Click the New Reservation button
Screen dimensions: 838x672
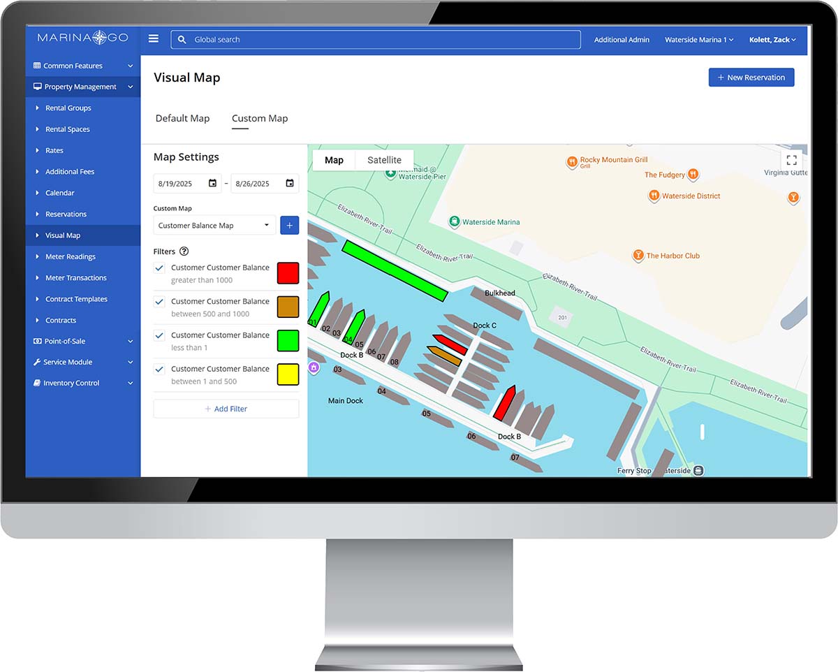pyautogui.click(x=751, y=78)
